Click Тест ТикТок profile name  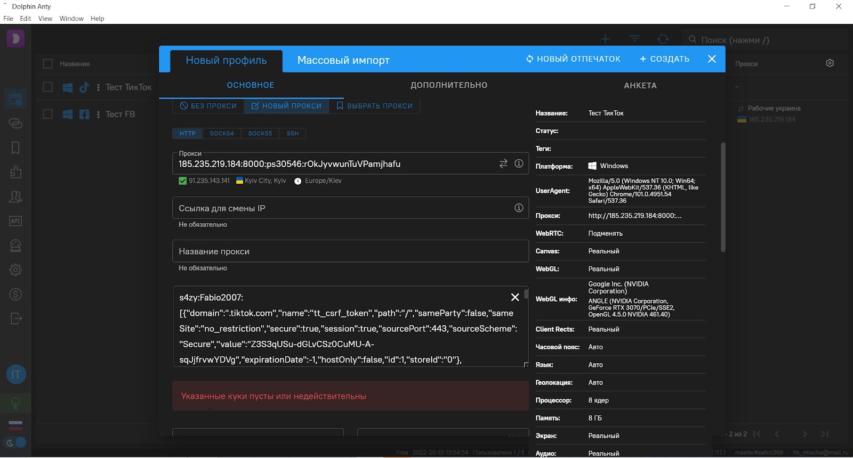128,87
